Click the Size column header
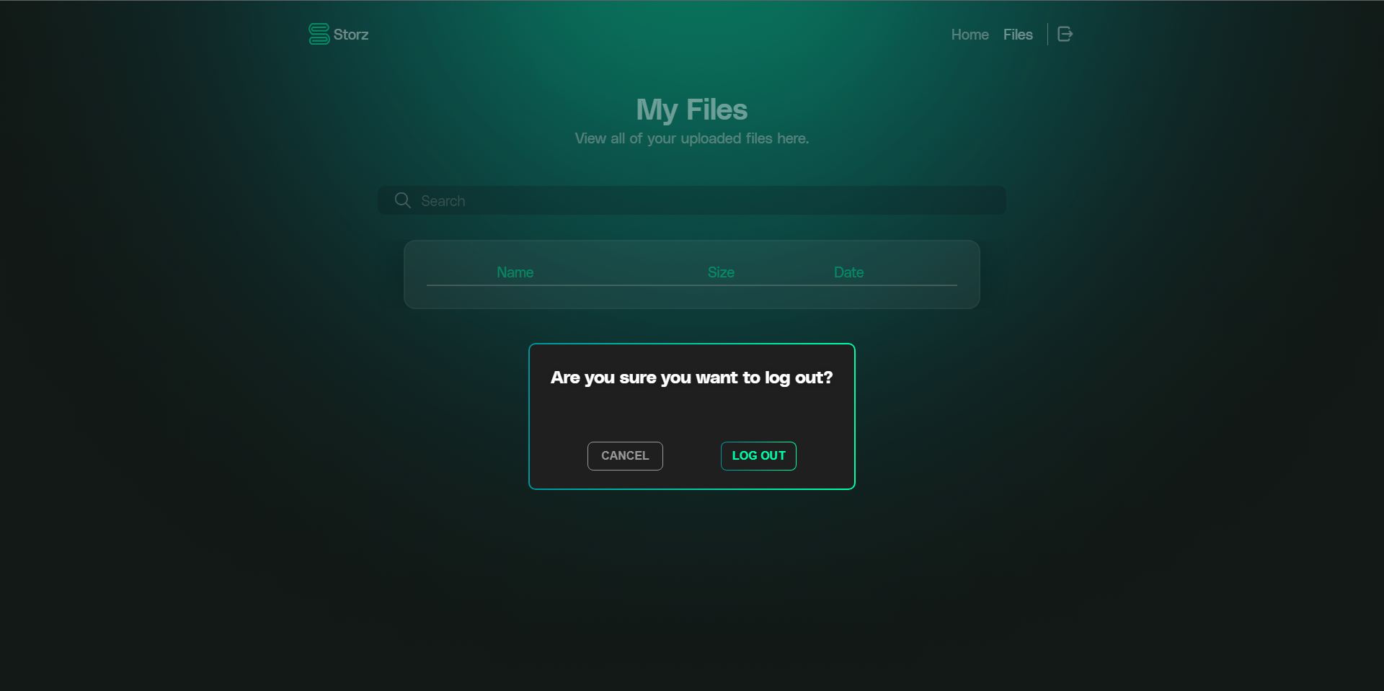 721,272
